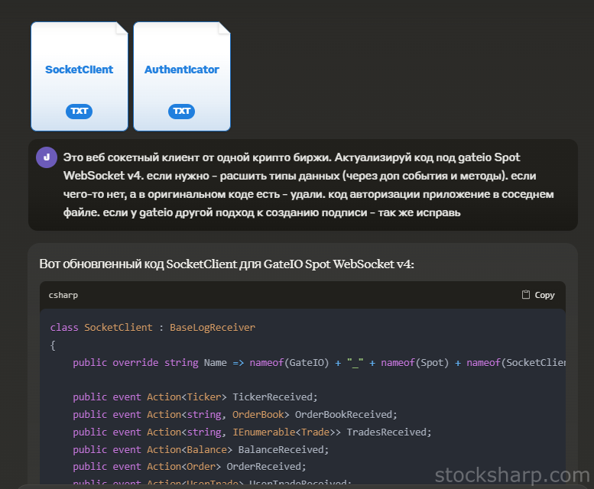Click the TradesReceived event line

pos(252,432)
